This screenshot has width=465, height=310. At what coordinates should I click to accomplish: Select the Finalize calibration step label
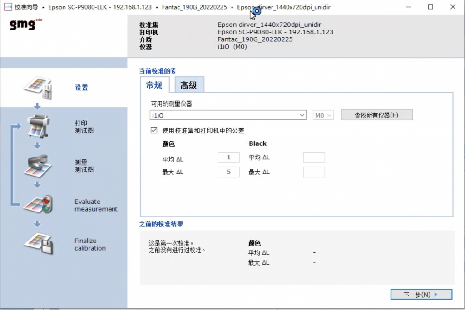[x=90, y=244]
